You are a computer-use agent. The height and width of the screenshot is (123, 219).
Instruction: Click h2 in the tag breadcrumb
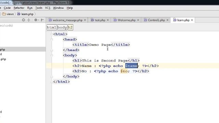[70, 27]
